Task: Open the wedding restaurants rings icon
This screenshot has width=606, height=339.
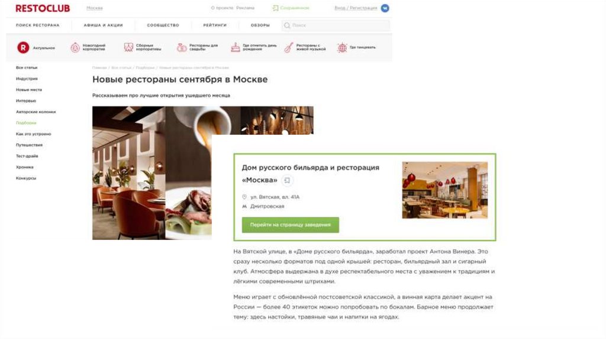Action: click(x=182, y=47)
